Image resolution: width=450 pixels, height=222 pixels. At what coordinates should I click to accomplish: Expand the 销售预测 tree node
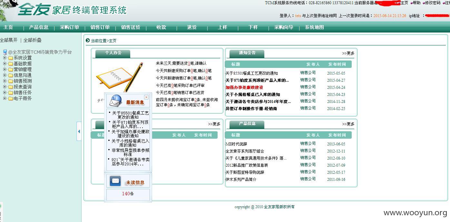point(5,81)
